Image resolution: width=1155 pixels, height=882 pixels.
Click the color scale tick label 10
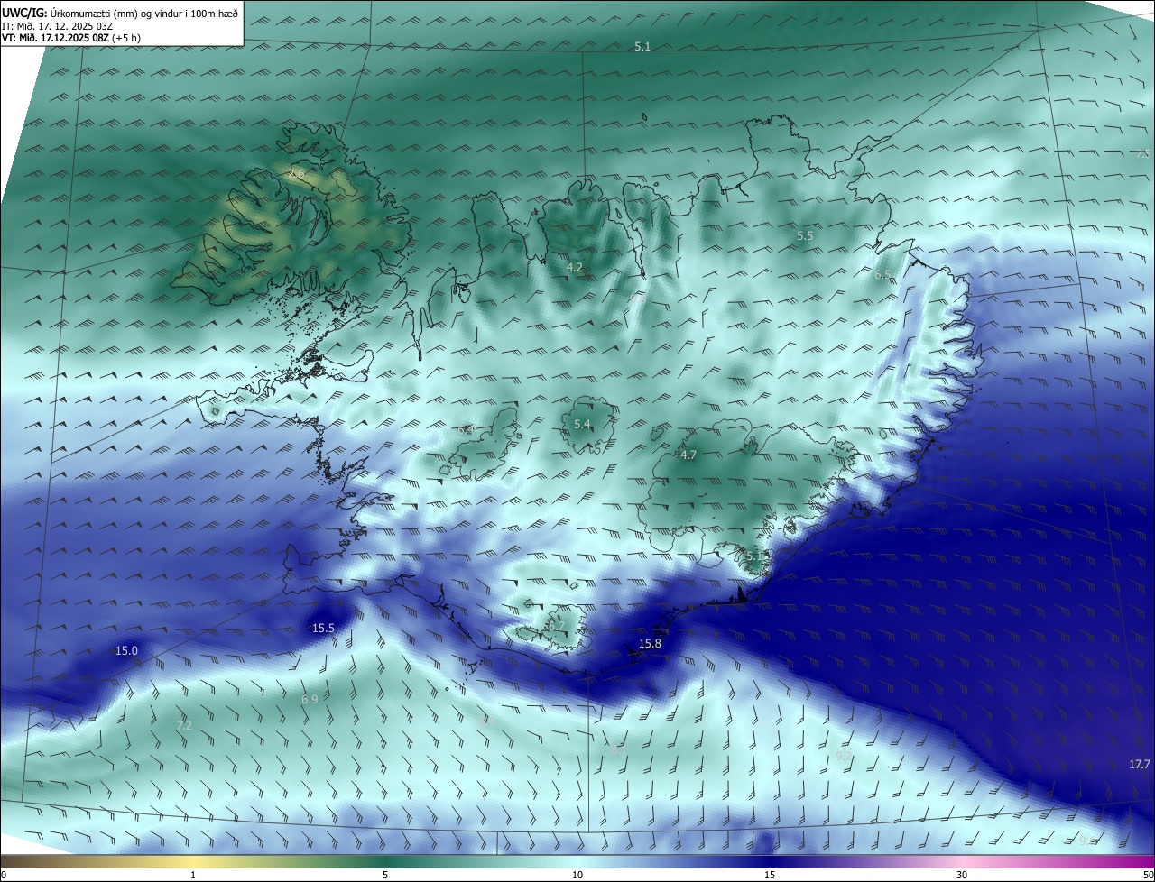point(577,875)
